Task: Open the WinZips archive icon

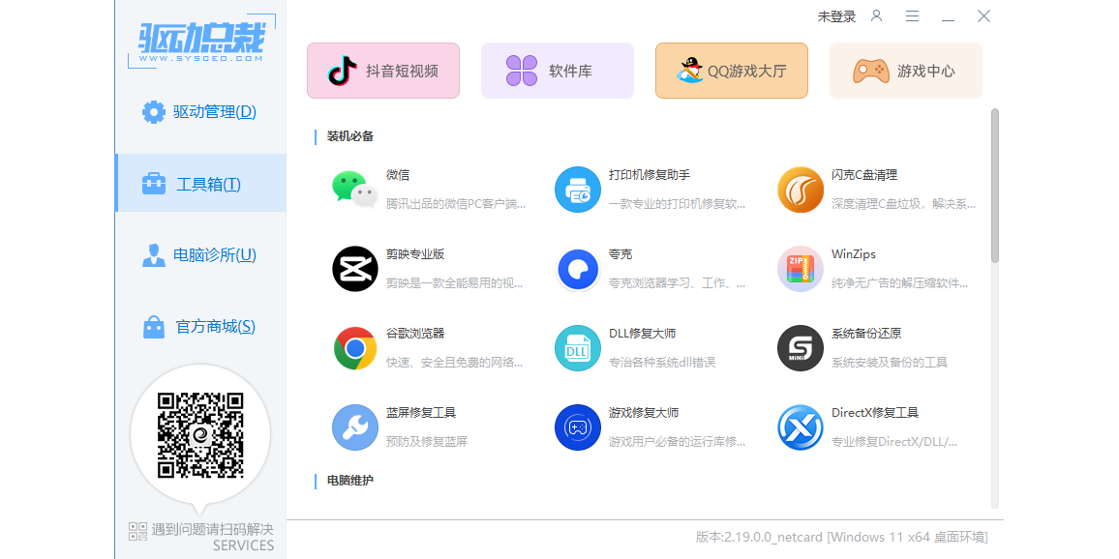Action: pyautogui.click(x=800, y=269)
